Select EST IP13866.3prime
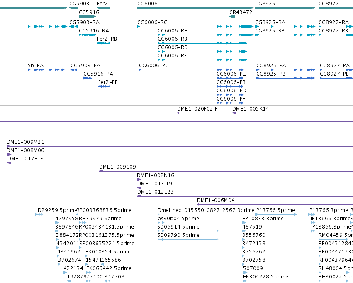 pos(331,227)
